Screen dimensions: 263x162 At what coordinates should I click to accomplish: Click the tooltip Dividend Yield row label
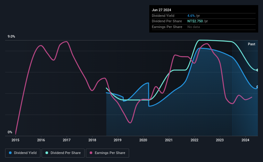click(x=163, y=16)
